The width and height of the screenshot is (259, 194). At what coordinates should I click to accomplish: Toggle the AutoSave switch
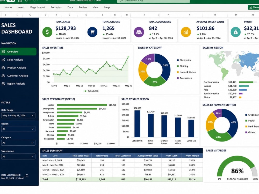click(x=11, y=1)
